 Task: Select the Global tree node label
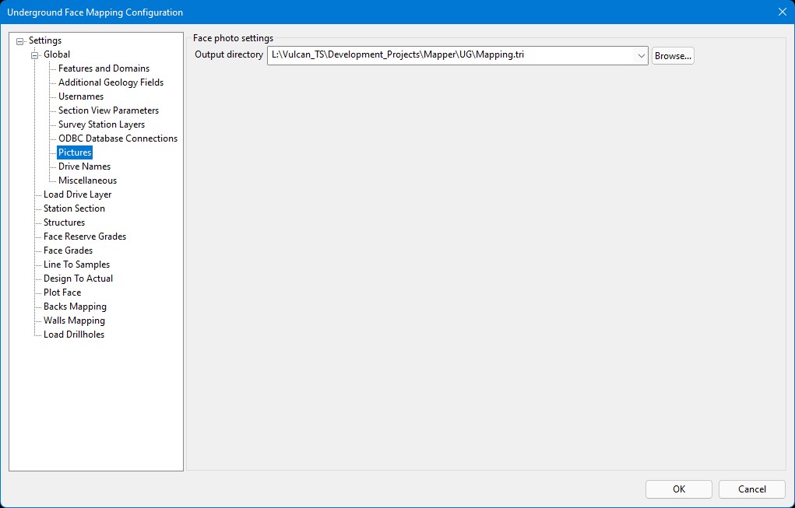click(57, 54)
